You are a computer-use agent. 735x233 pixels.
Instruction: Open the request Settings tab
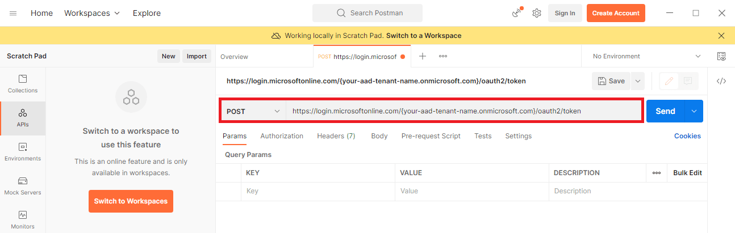(x=519, y=136)
